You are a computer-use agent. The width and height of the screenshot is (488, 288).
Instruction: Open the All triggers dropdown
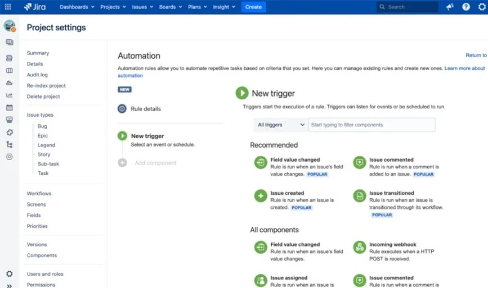coord(280,125)
